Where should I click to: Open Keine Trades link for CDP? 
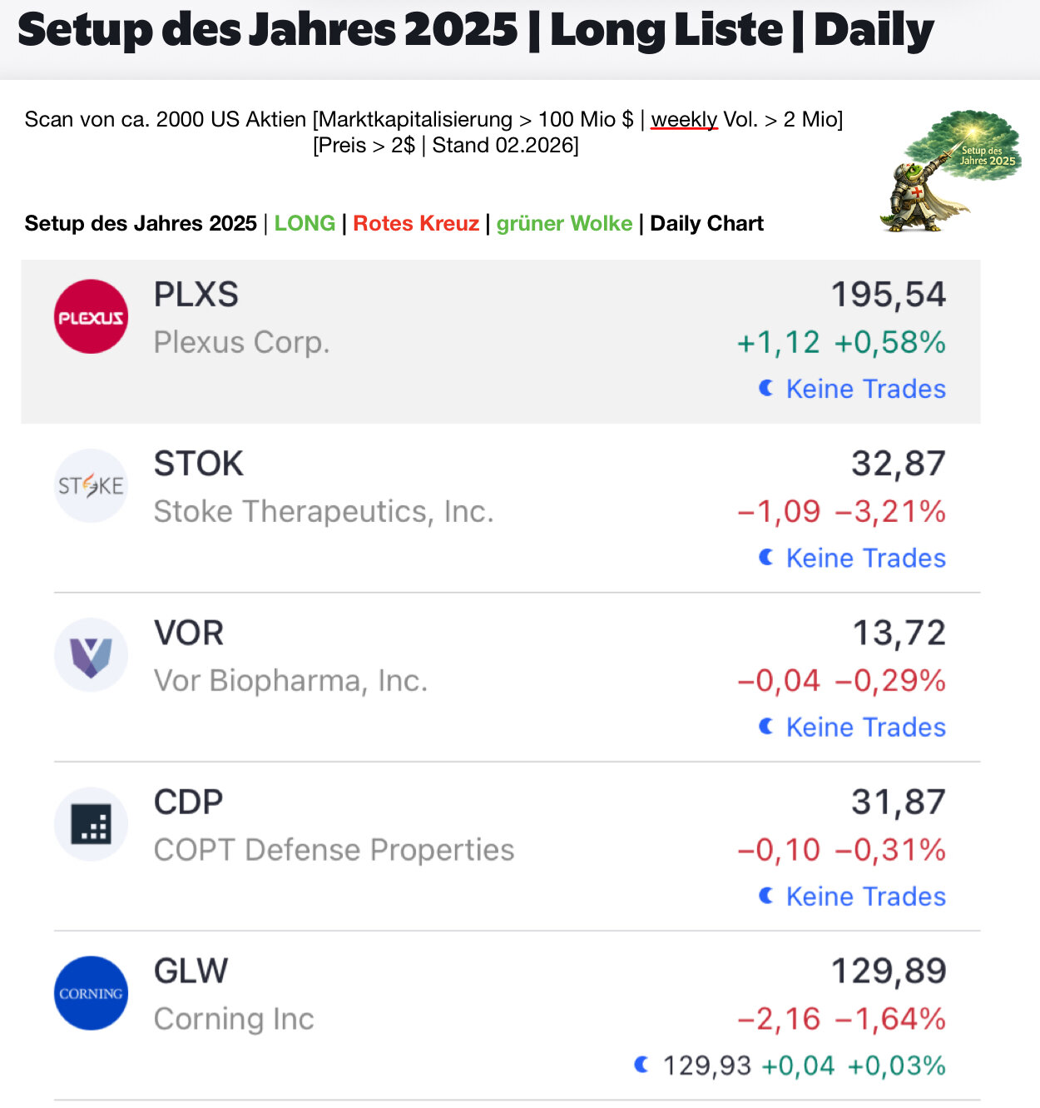click(865, 896)
